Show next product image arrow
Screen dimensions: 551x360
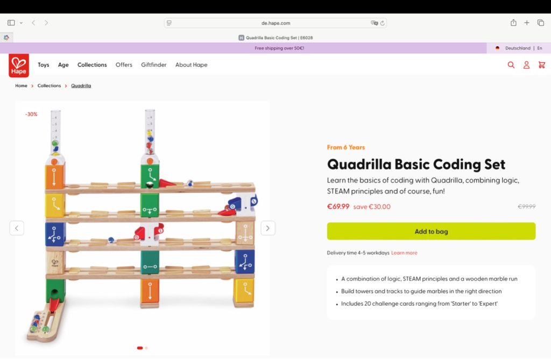pyautogui.click(x=268, y=228)
